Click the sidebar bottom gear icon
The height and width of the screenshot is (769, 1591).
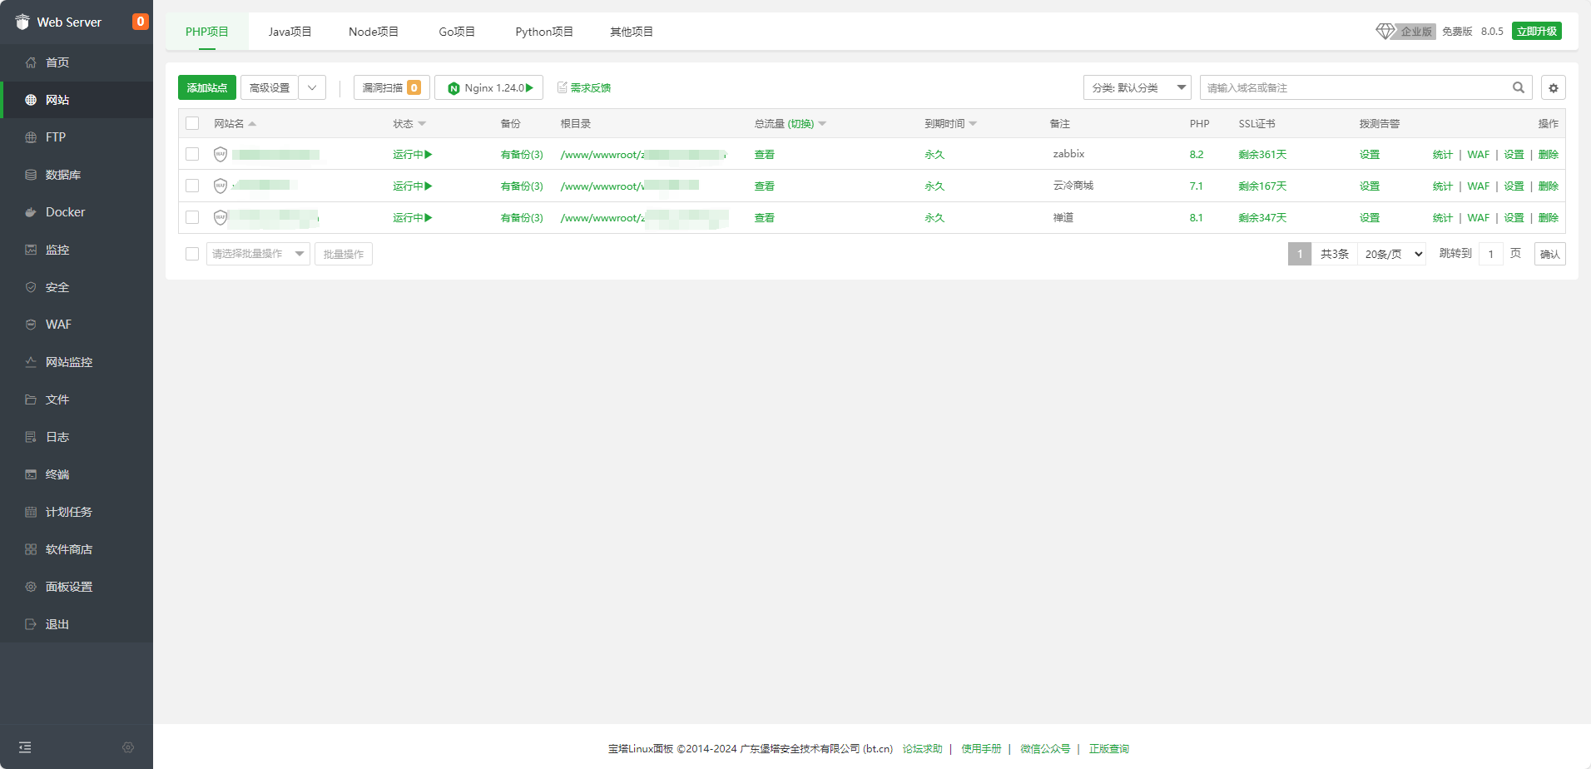point(128,747)
